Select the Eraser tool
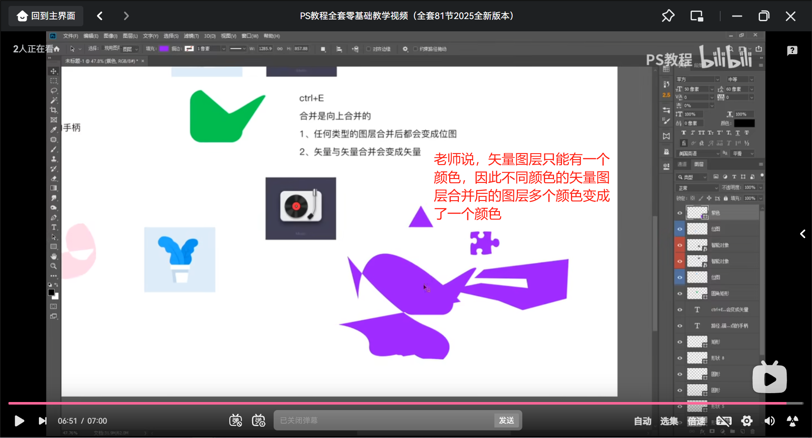 [54, 179]
